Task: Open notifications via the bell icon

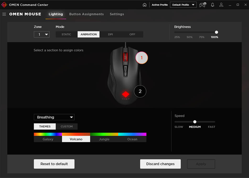Action: coord(212,4)
